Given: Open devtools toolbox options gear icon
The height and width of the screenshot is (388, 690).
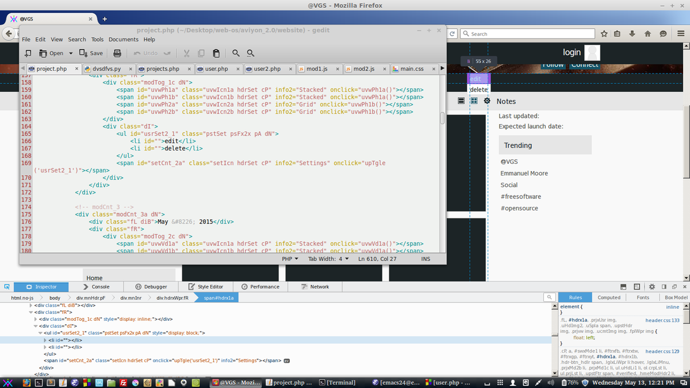Looking at the screenshot, I should pos(652,286).
